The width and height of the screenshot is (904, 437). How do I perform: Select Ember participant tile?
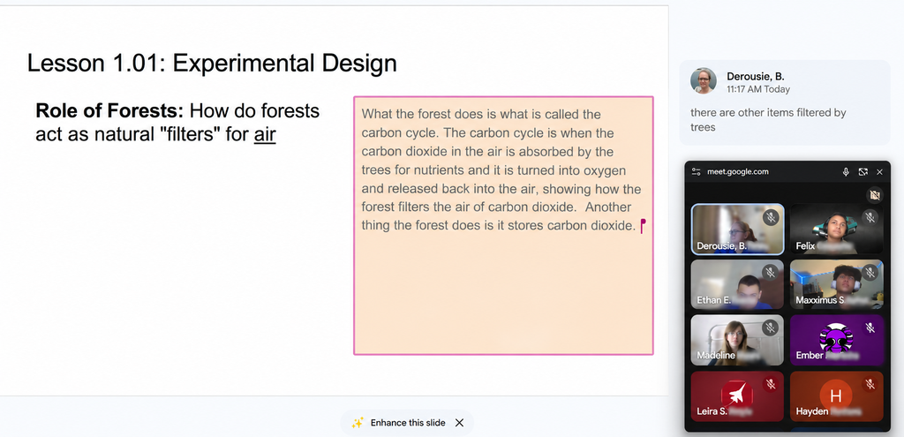[837, 340]
